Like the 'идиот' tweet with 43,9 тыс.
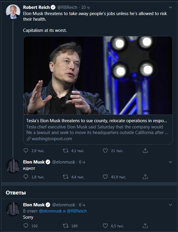 [x=105, y=177]
